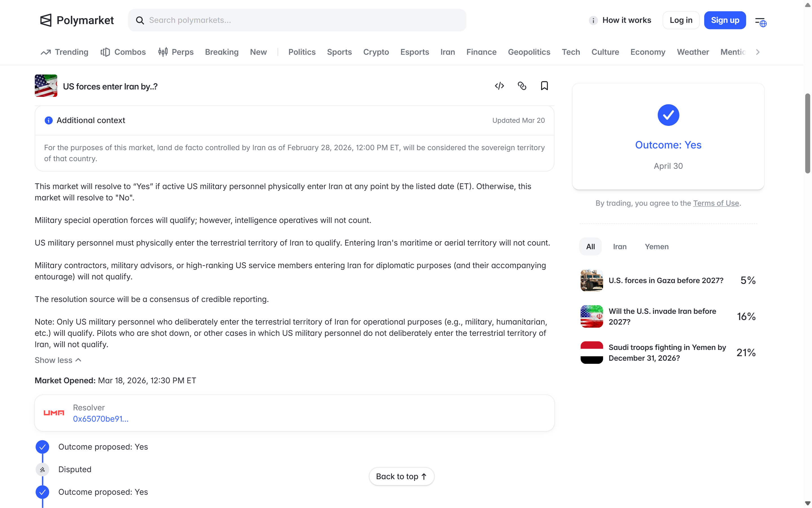
Task: Click the How it works info icon
Action: [593, 21]
